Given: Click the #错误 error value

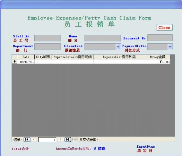Looking at the screenshot, I should click(x=100, y=148).
